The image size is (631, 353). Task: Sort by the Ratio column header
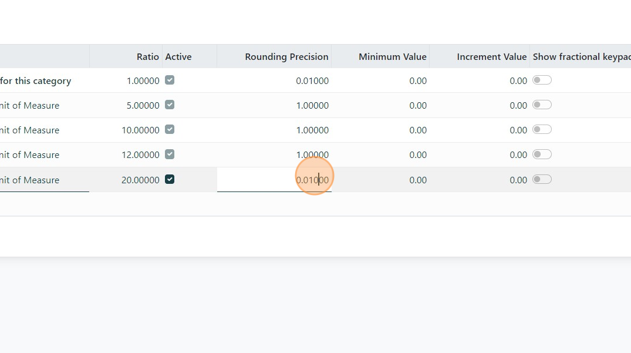[x=147, y=57]
